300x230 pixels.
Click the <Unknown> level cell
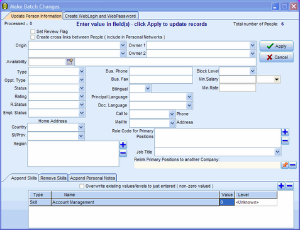click(256, 202)
